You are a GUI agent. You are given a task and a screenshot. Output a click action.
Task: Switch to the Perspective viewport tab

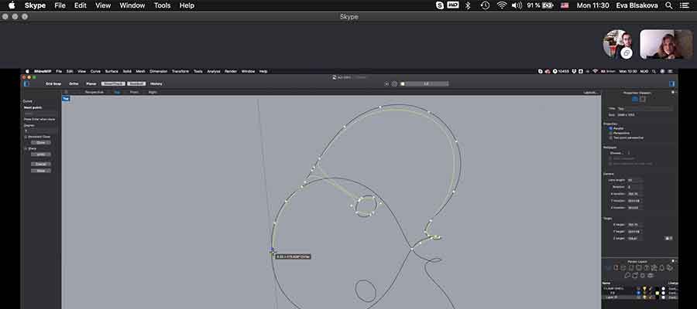click(x=94, y=92)
